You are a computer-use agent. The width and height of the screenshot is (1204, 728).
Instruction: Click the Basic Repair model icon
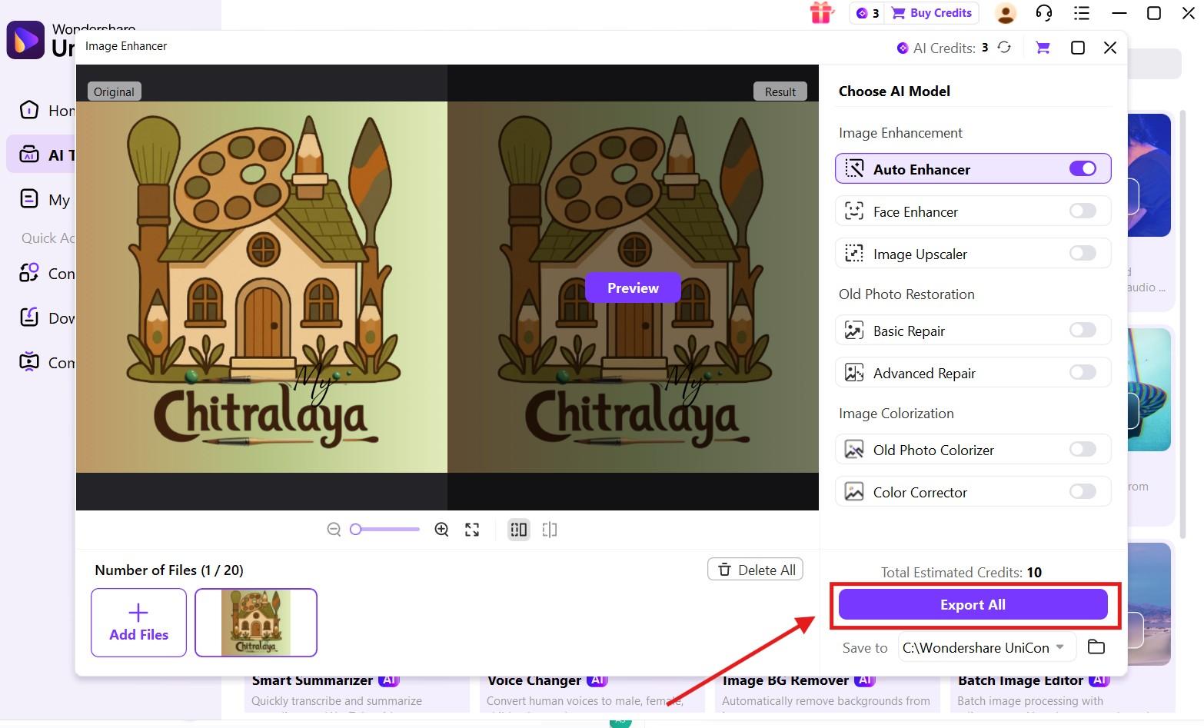(854, 331)
